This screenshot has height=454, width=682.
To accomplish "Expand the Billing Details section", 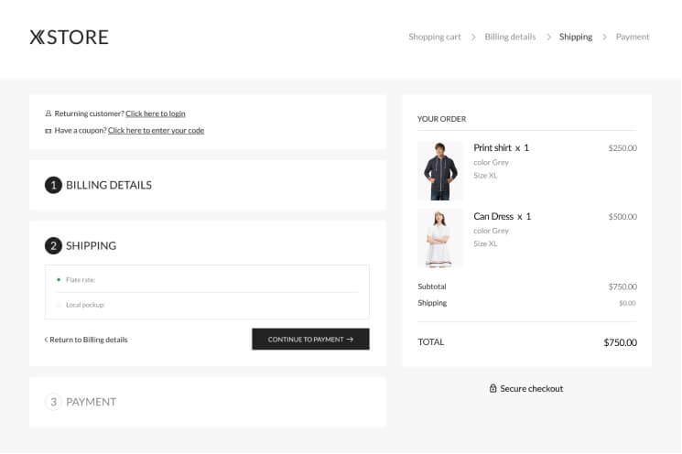I will click(x=109, y=185).
